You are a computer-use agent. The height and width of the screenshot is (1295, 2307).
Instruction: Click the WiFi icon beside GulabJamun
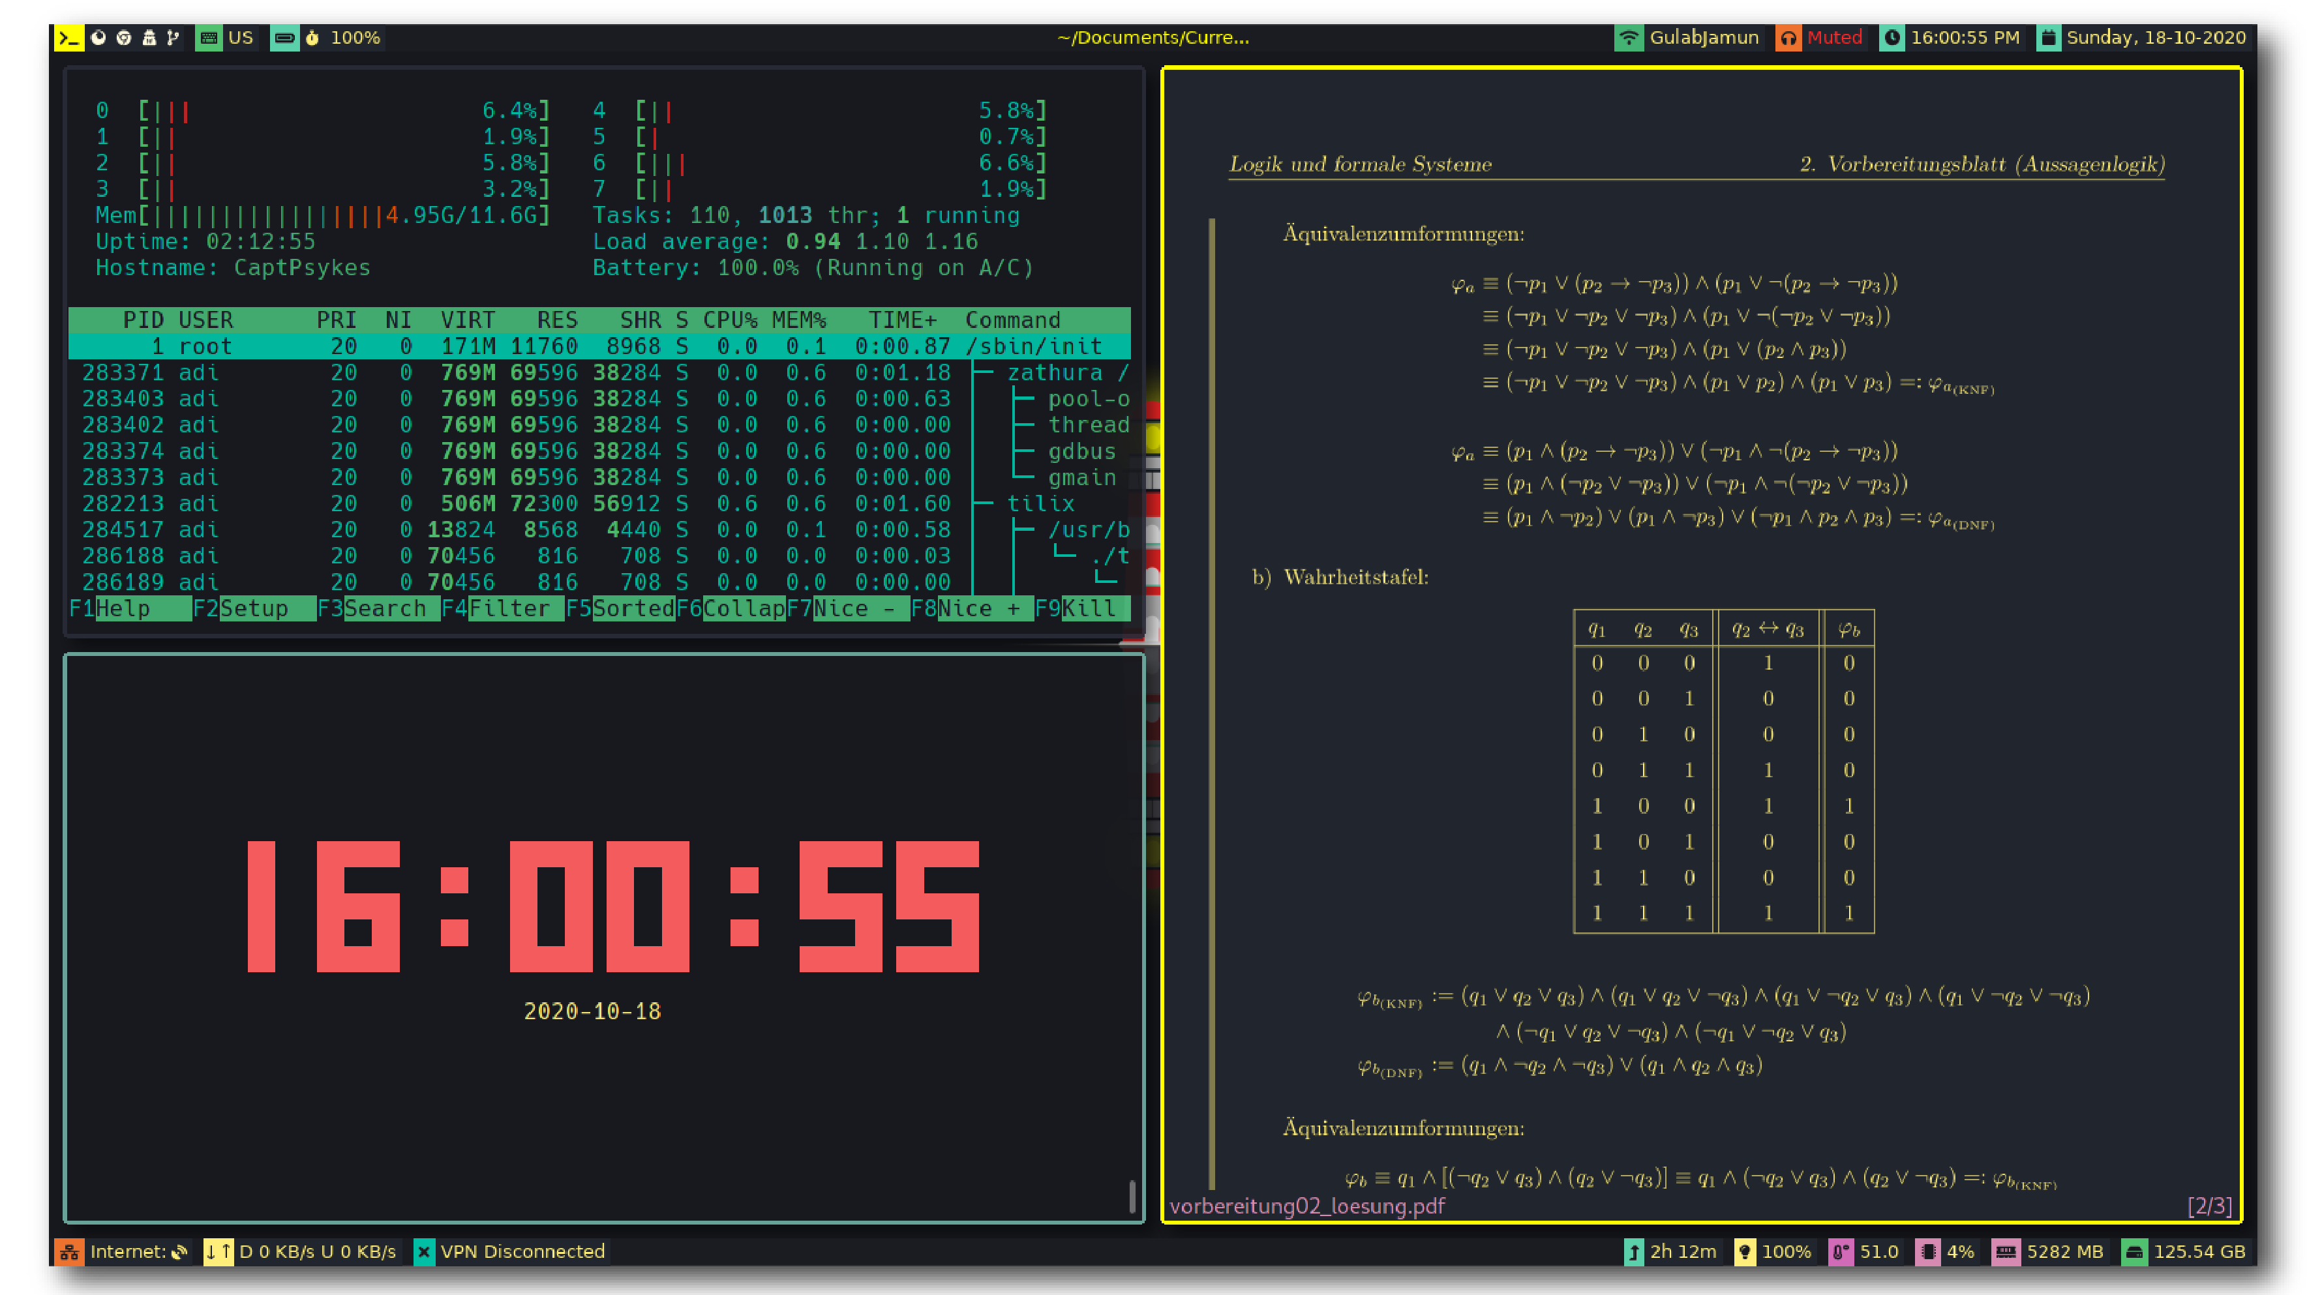(1628, 38)
